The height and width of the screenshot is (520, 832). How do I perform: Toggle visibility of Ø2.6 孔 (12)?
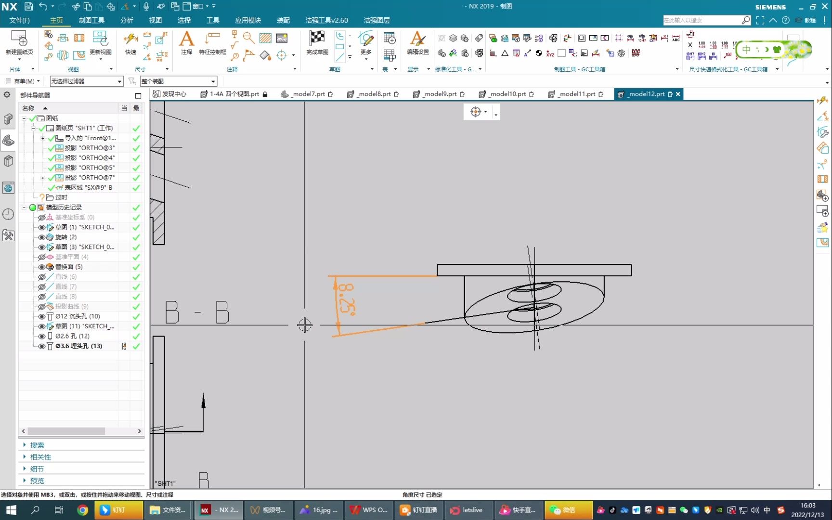(42, 337)
